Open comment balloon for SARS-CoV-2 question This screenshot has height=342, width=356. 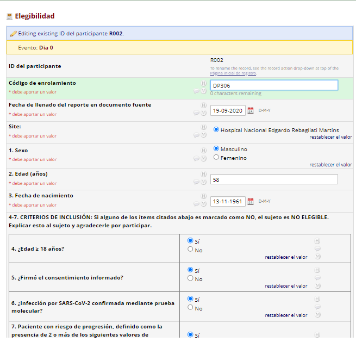pos(317,307)
